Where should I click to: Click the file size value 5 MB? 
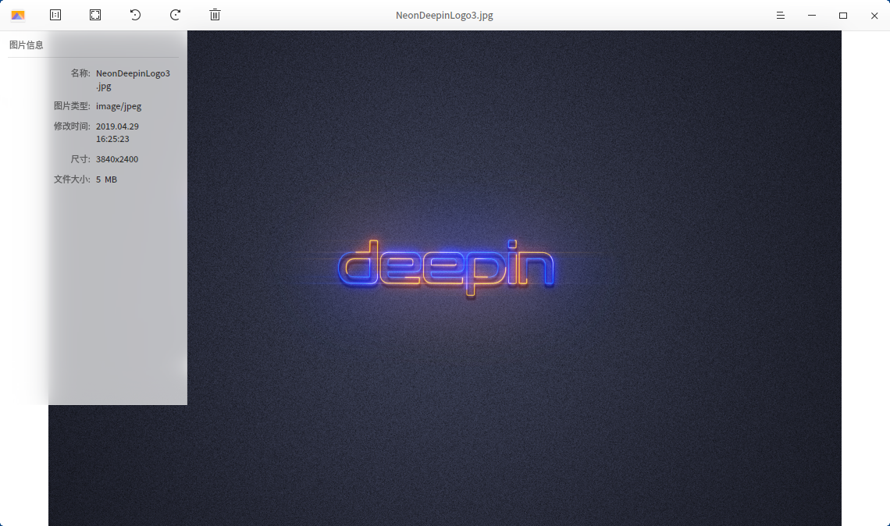tap(105, 179)
